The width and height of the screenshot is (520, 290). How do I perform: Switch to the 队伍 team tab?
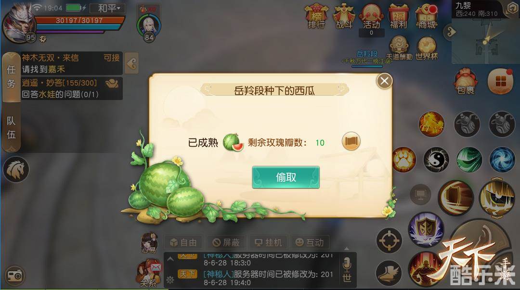(11, 127)
